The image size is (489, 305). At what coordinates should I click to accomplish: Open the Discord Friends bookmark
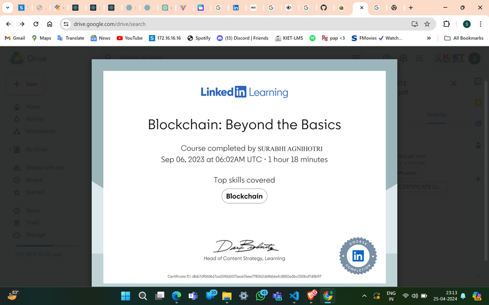242,38
